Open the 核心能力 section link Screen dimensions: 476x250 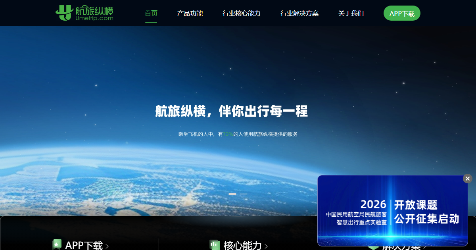pyautogui.click(x=242, y=245)
